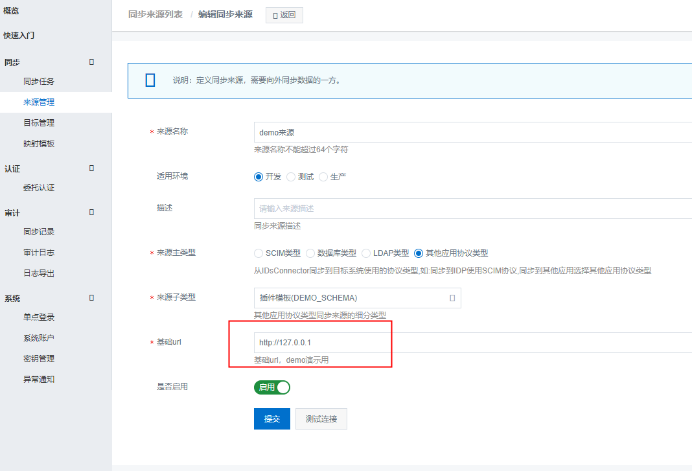The width and height of the screenshot is (692, 471).
Task: Select LDAP类型 radio option
Action: [367, 253]
